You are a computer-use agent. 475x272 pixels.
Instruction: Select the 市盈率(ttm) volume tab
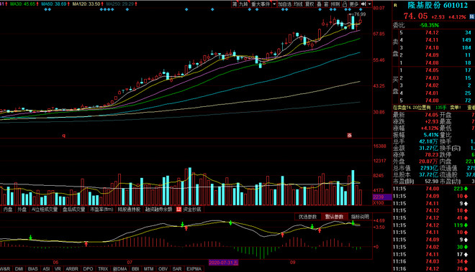(x=101, y=209)
